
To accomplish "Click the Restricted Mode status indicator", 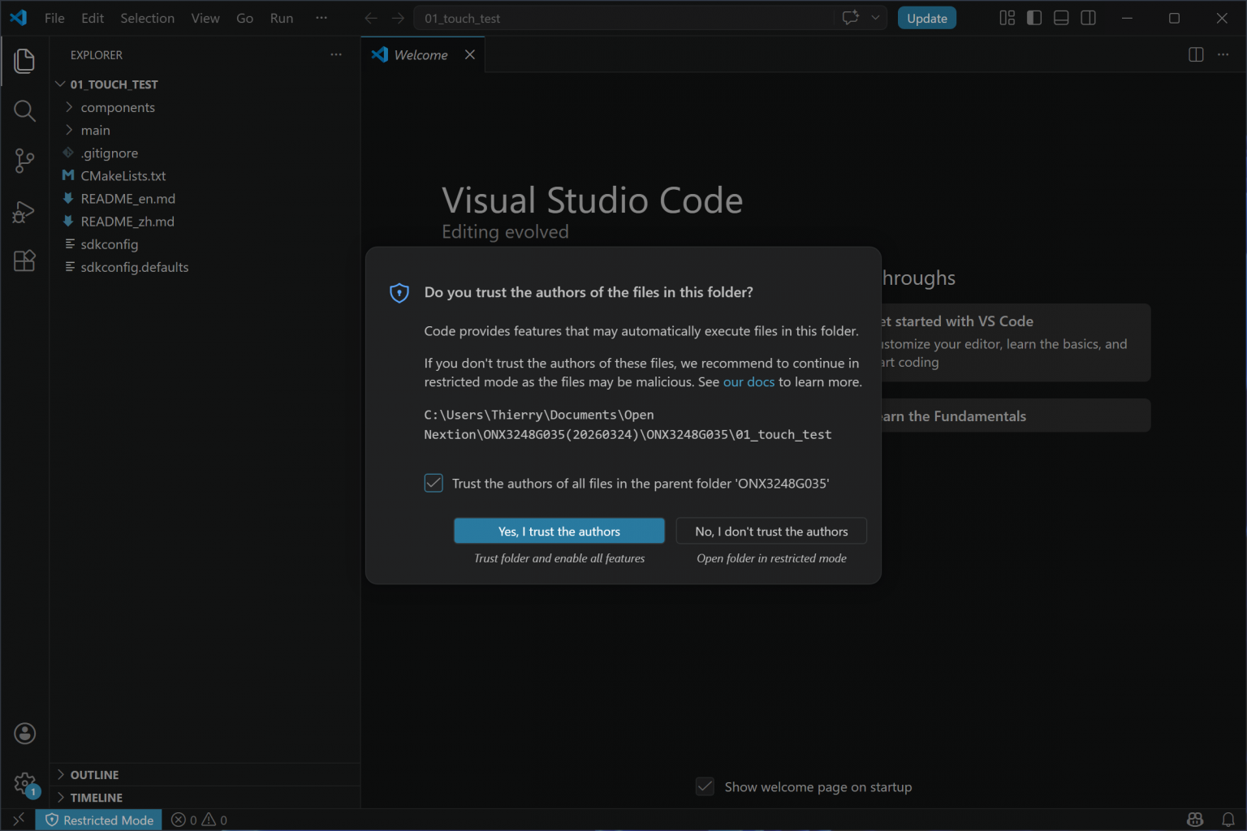I will point(99,820).
